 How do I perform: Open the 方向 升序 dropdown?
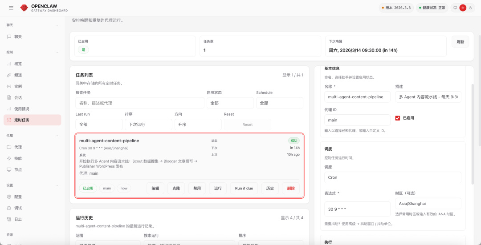click(198, 125)
